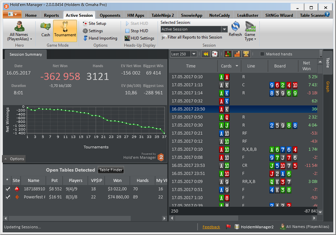This screenshot has height=235, width=336.
Task: Open the NoteCaddy tab
Action: pyautogui.click(x=219, y=15)
